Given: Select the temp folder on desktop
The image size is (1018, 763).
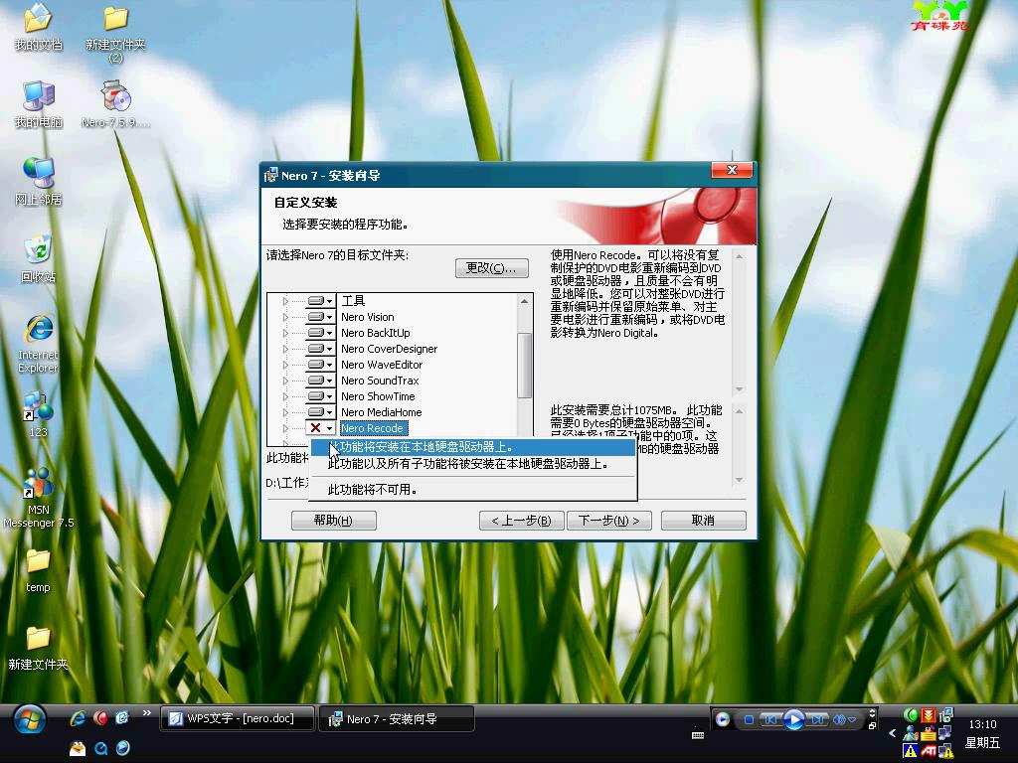Looking at the screenshot, I should [x=39, y=571].
